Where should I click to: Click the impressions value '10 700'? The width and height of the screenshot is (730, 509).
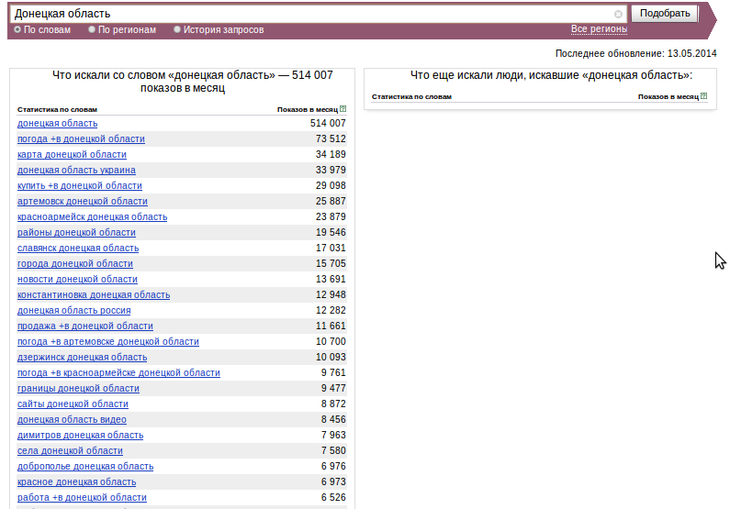[x=331, y=341]
